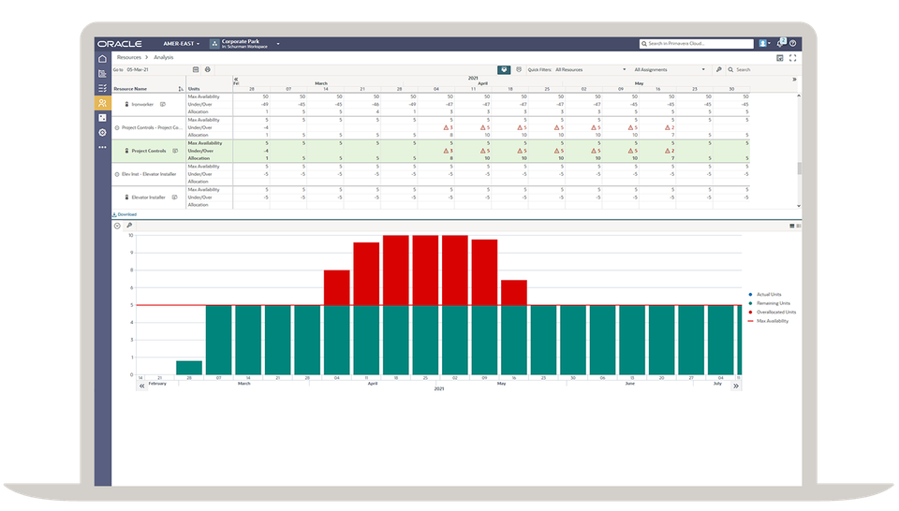Viewport: 899px width, 511px height.
Task: Click the icon right of teal view button
Action: pos(519,69)
